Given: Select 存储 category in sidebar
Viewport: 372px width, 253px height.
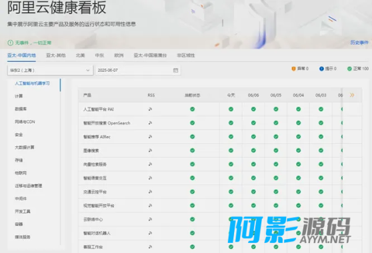Looking at the screenshot, I should (x=19, y=160).
